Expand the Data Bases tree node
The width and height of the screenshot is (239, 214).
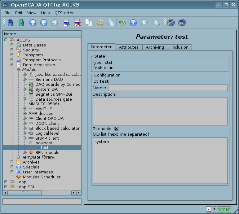(x=12, y=45)
